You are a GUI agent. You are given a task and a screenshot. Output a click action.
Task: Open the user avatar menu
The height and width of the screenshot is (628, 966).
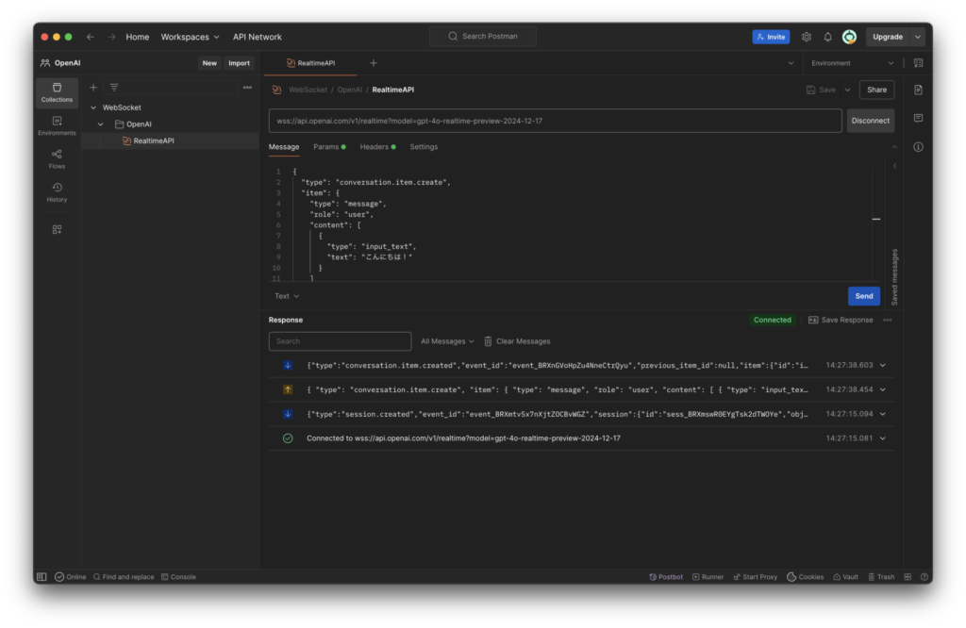(x=849, y=37)
